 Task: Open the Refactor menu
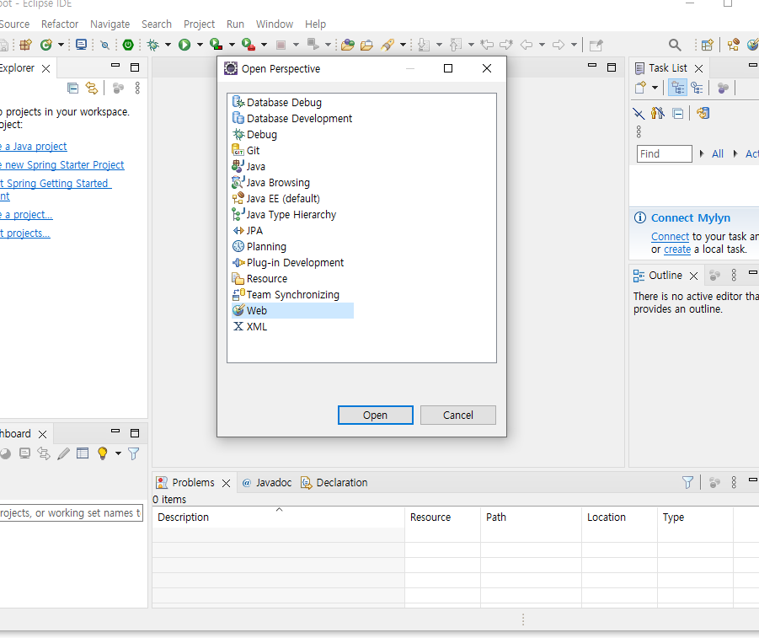click(60, 24)
